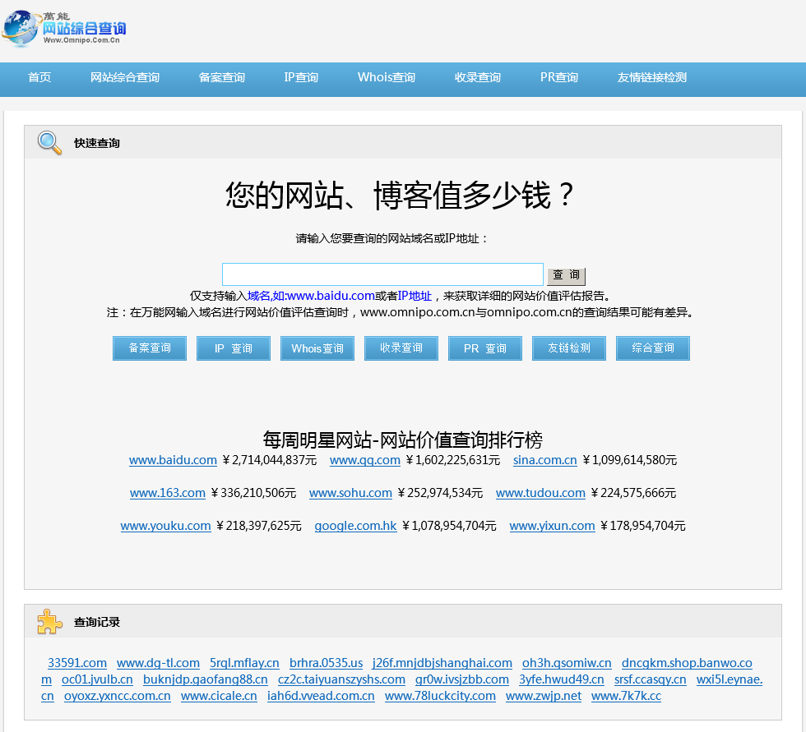Open the cz2c.taiyuanszyshs.com query record
The width and height of the screenshot is (806, 732).
[x=341, y=679]
